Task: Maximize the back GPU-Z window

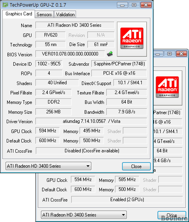Action: point(169,54)
